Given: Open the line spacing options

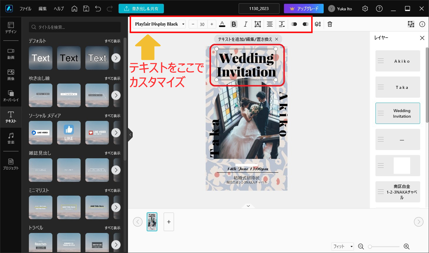Looking at the screenshot, I should click(282, 24).
